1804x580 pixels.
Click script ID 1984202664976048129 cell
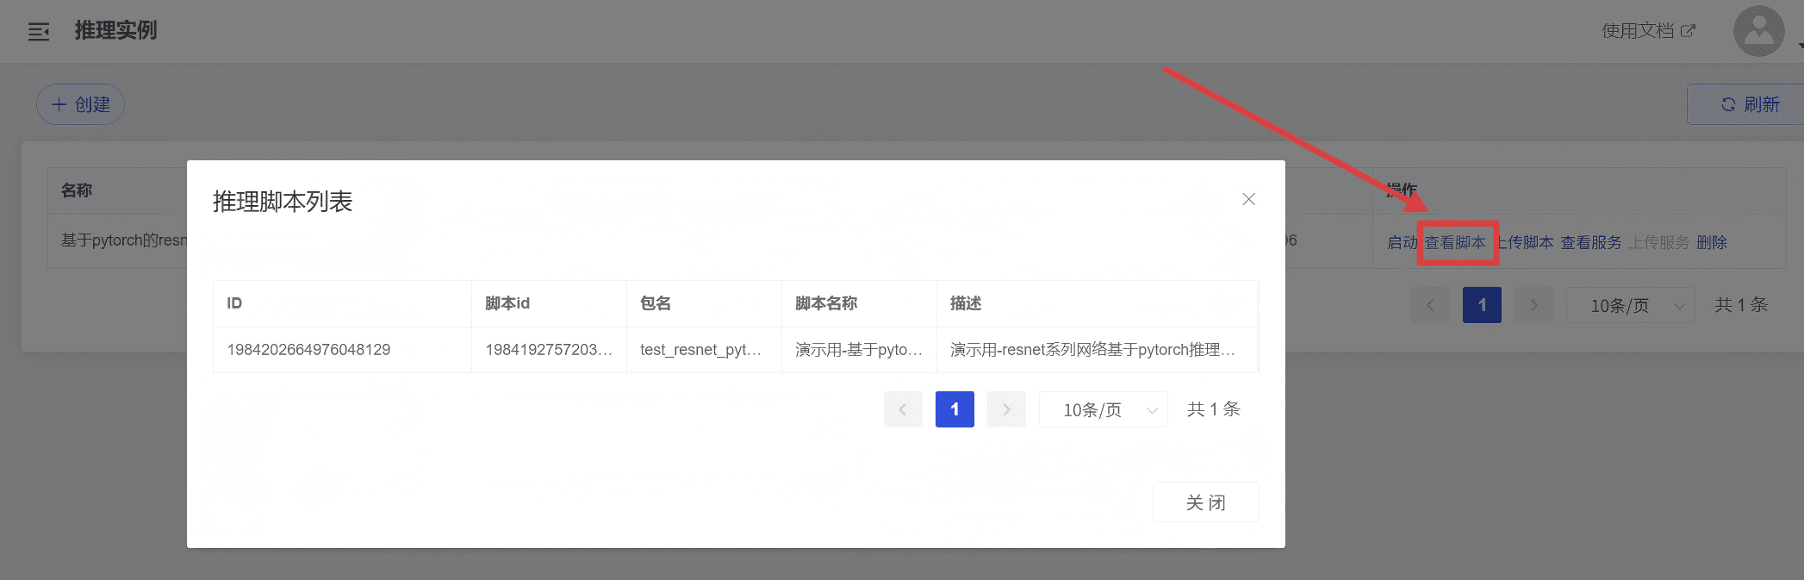[308, 350]
